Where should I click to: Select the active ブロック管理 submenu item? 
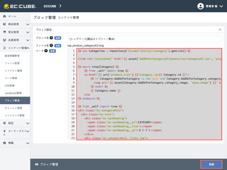pos(15,101)
